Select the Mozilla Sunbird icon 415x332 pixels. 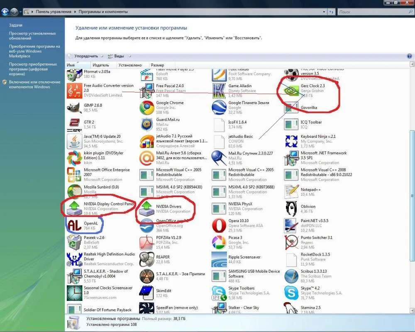pyautogui.click(x=74, y=192)
